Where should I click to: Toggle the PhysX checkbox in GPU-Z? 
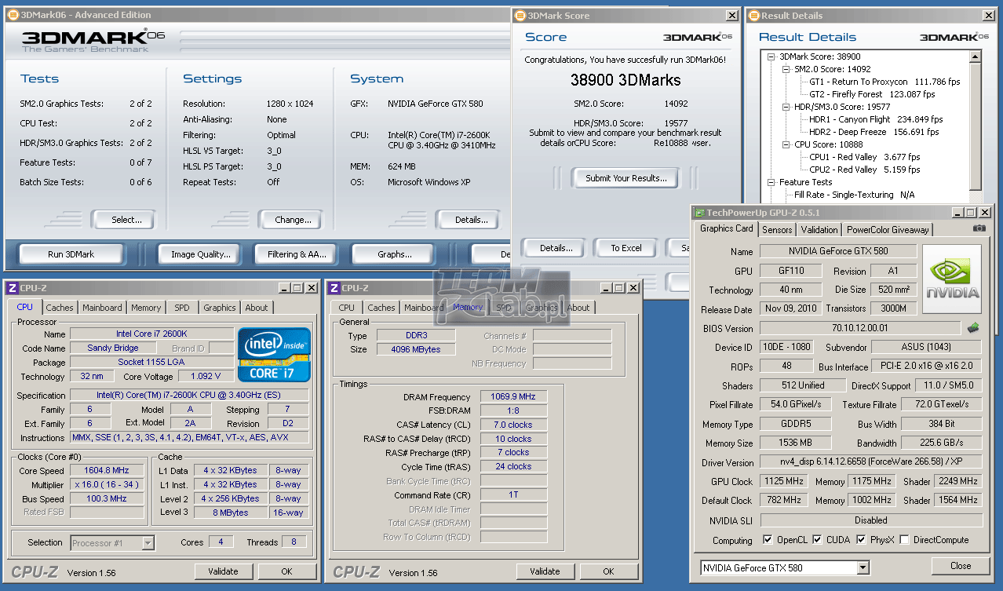(861, 540)
